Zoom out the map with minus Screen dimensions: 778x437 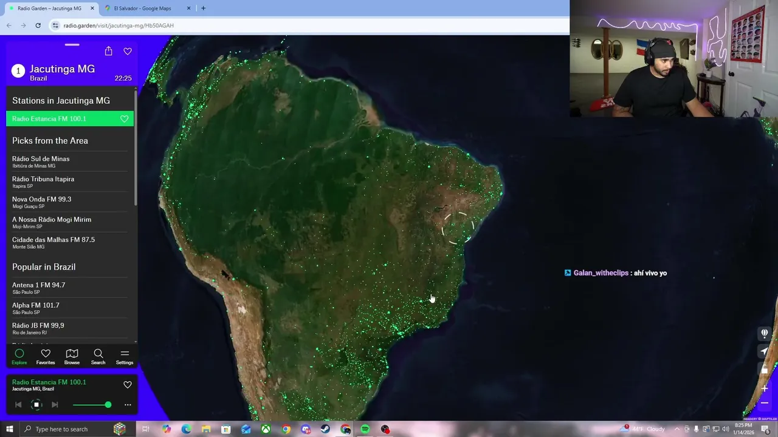765,403
